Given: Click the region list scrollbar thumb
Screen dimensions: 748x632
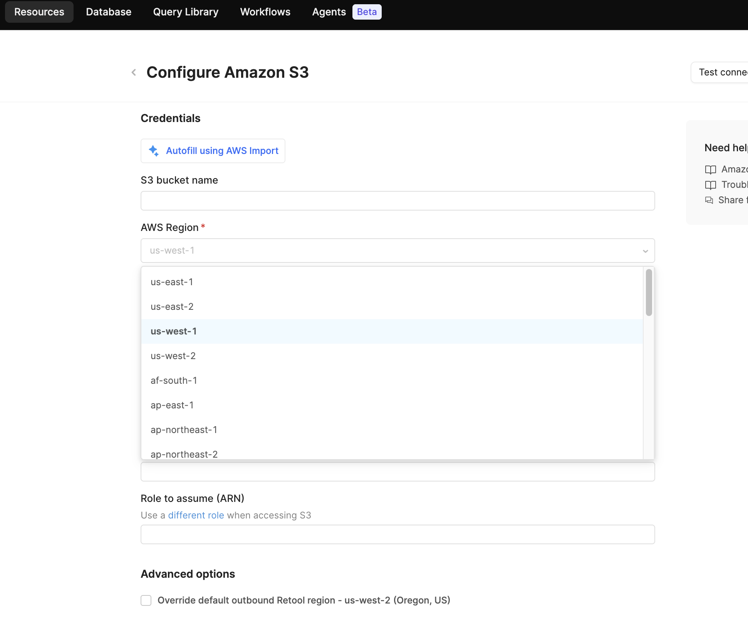Looking at the screenshot, I should pos(649,293).
